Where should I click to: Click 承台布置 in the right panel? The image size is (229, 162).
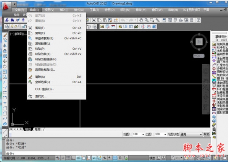click(x=222, y=58)
